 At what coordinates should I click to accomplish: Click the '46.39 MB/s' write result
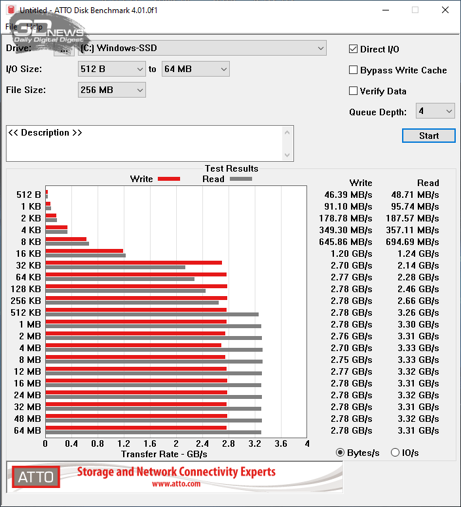[348, 195]
